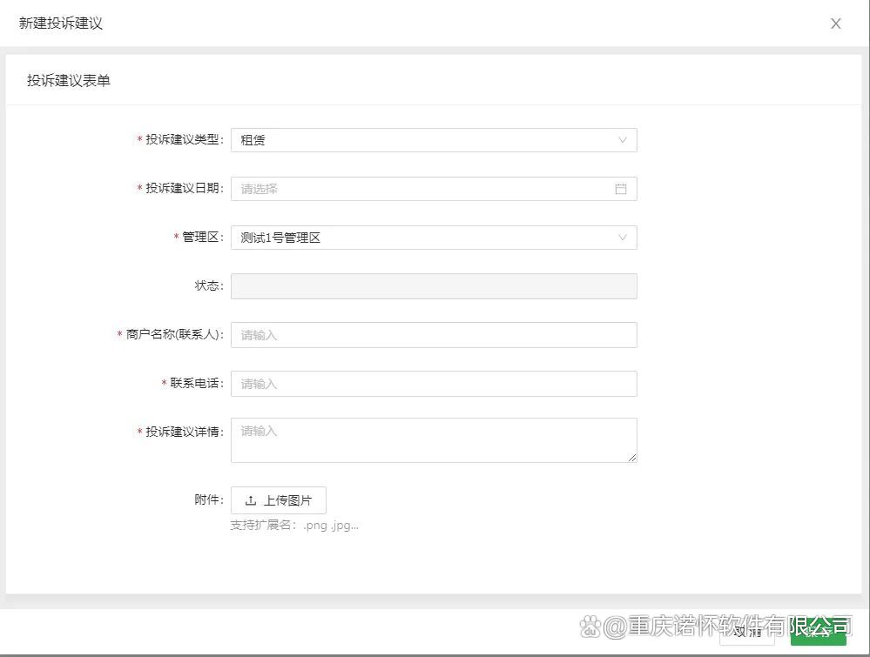Click the calendar icon in 投诉建议日期
Screen dimensions: 870x657
coord(621,189)
